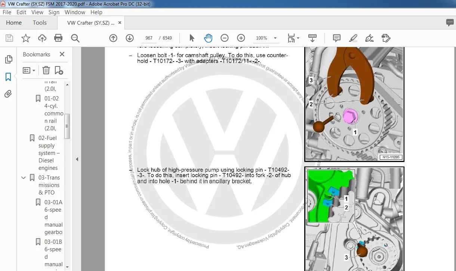
Task: Click the camshaft pulley illustration N15-11205
Action: point(354,105)
